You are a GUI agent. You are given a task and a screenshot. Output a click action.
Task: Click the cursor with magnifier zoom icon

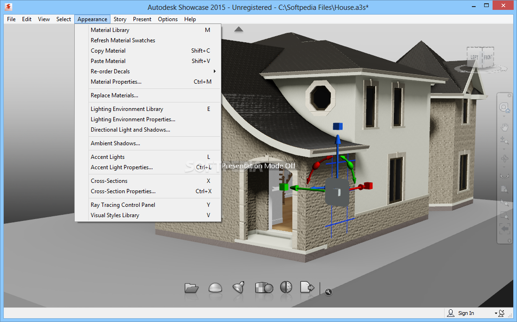(x=504, y=202)
